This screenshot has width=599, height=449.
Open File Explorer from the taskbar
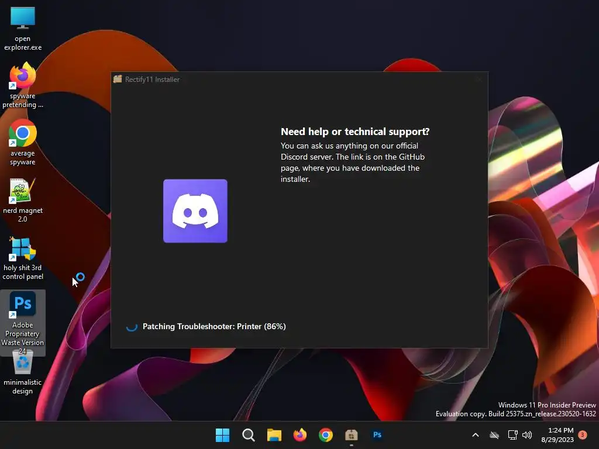(x=274, y=435)
